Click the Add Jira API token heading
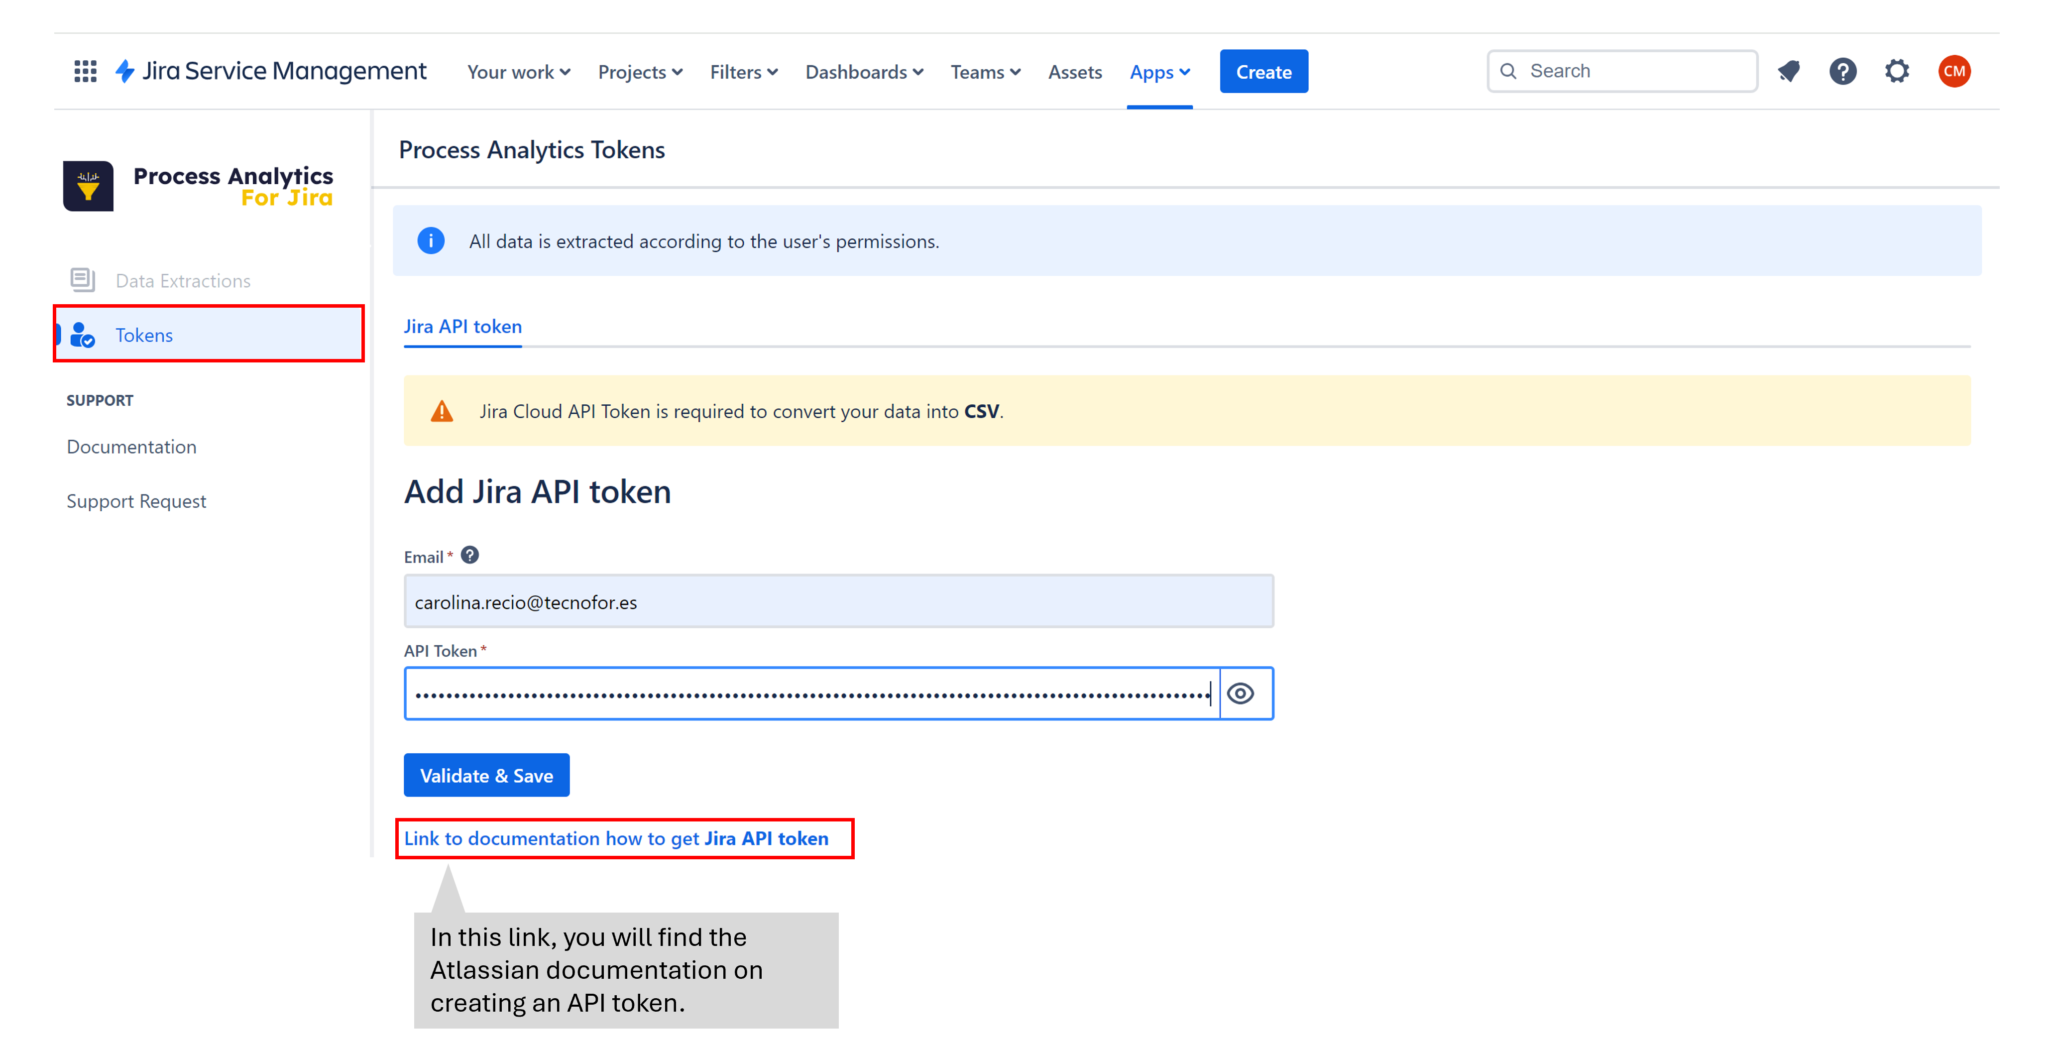The width and height of the screenshot is (2051, 1047). pos(538,491)
